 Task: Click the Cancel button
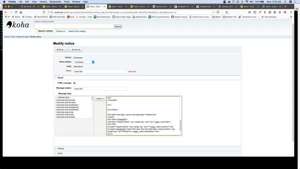pyautogui.click(x=76, y=50)
